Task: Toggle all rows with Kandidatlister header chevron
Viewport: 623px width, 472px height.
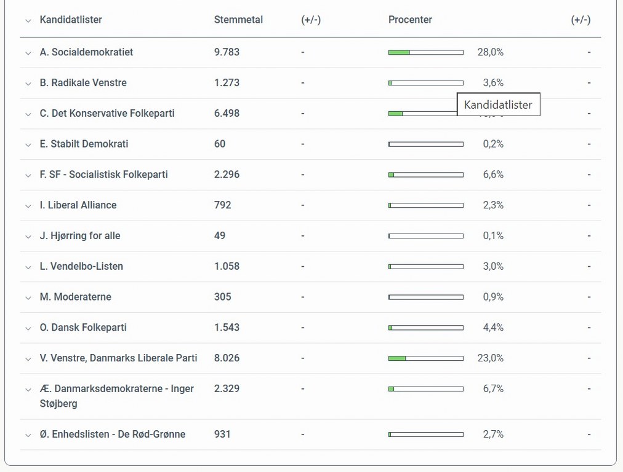Action: click(28, 20)
